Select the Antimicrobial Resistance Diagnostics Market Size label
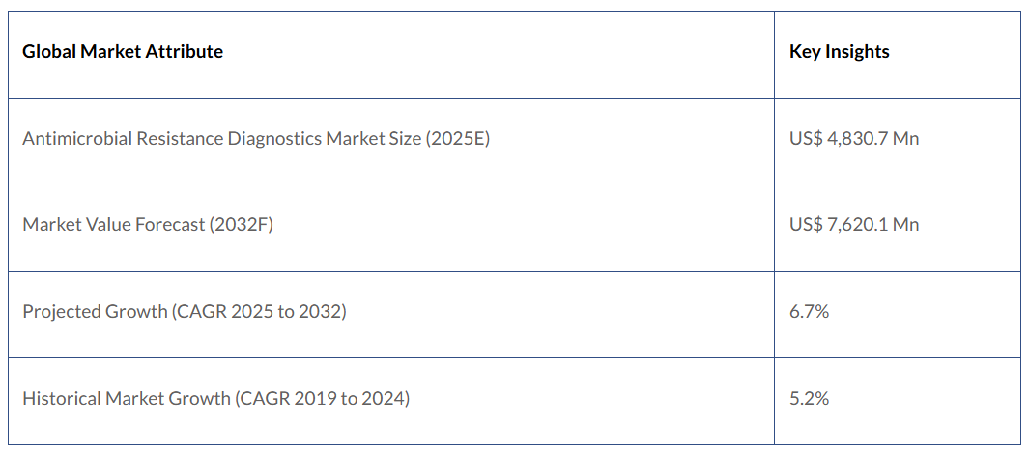1029x455 pixels. [256, 138]
